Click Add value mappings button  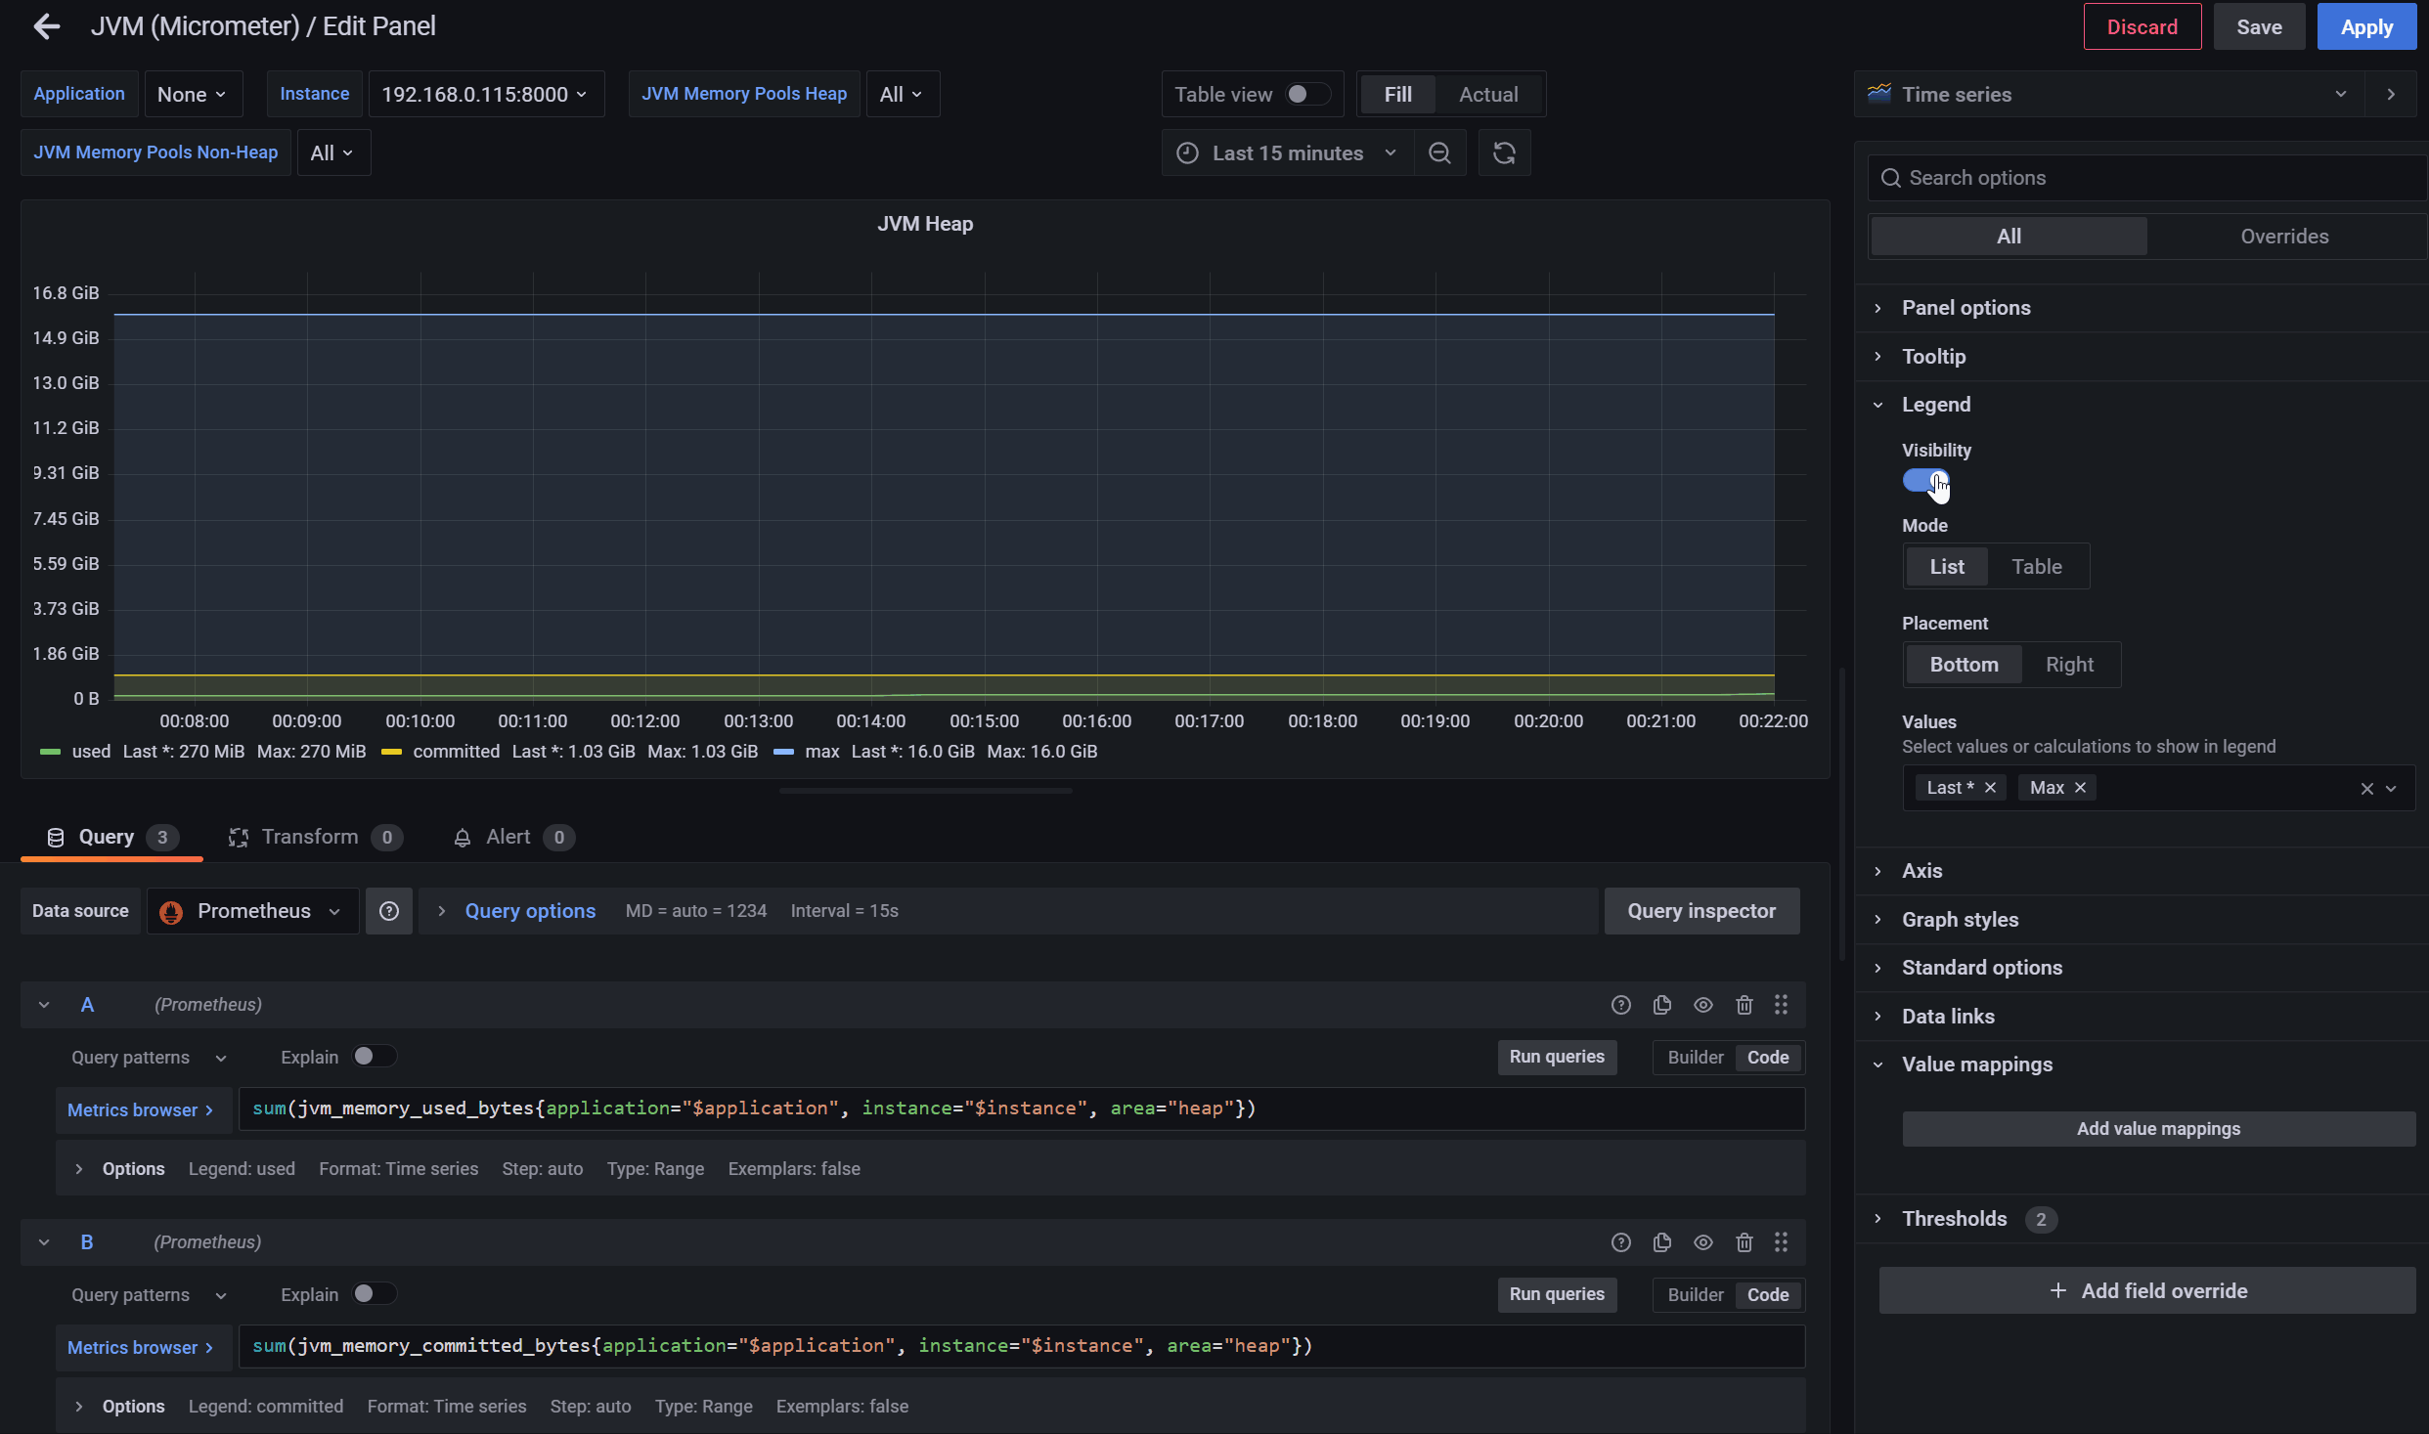click(2157, 1127)
